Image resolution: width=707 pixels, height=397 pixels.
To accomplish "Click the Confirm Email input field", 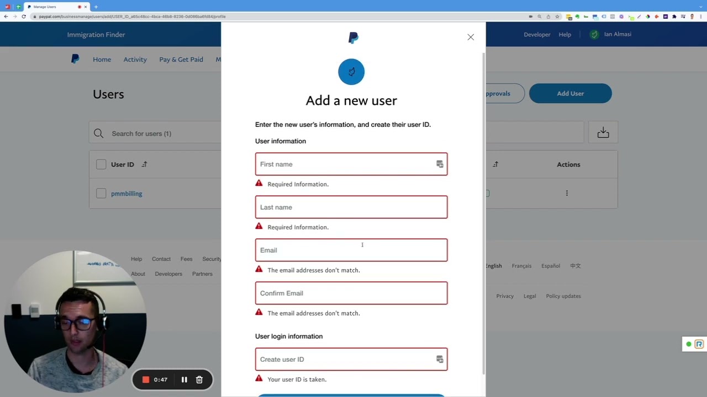I will point(351,293).
